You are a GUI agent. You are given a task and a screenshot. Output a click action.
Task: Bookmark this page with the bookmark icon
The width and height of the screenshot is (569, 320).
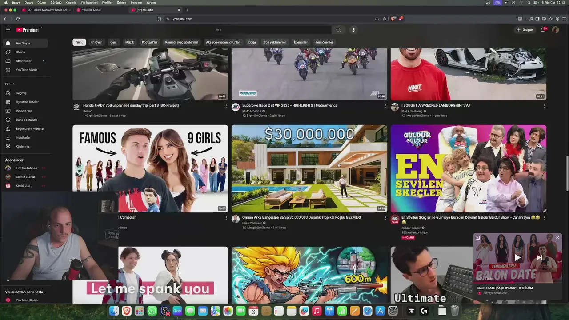159,19
